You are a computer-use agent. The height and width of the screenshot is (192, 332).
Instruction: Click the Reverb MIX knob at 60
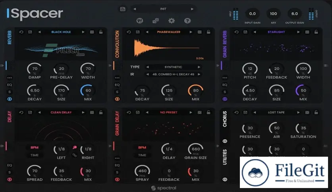click(88, 91)
